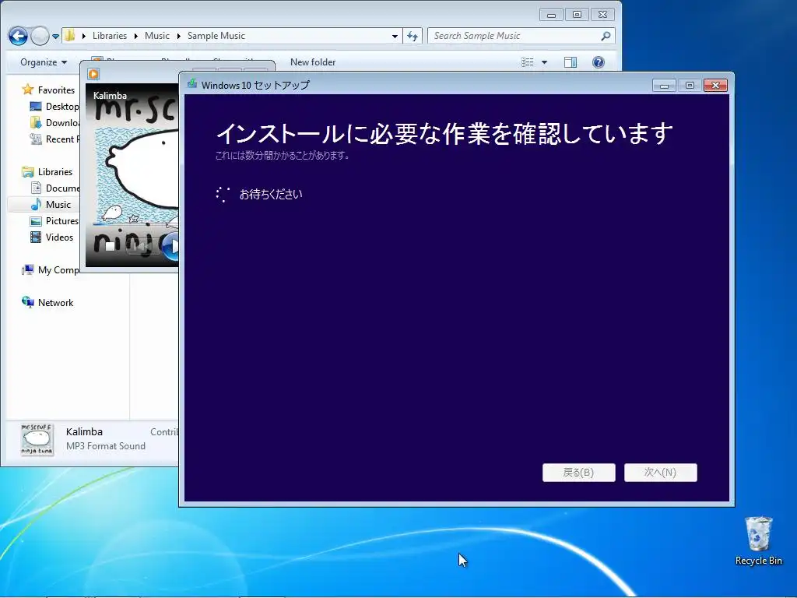Select Libraries in the navigation pane
The image size is (797, 598).
(55, 172)
